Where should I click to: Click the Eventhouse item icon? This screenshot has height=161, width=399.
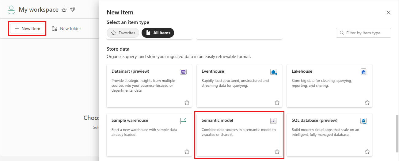pos(273,72)
